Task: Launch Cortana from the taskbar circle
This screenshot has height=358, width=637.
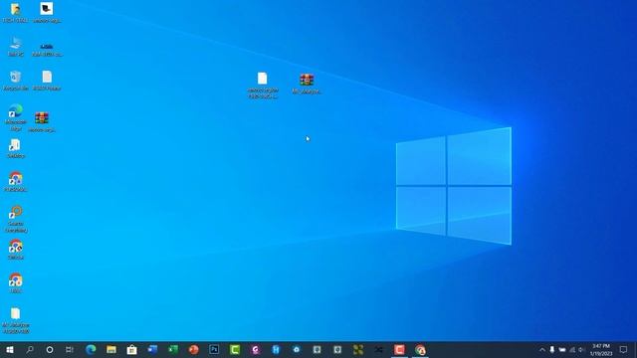Action: pyautogui.click(x=50, y=349)
